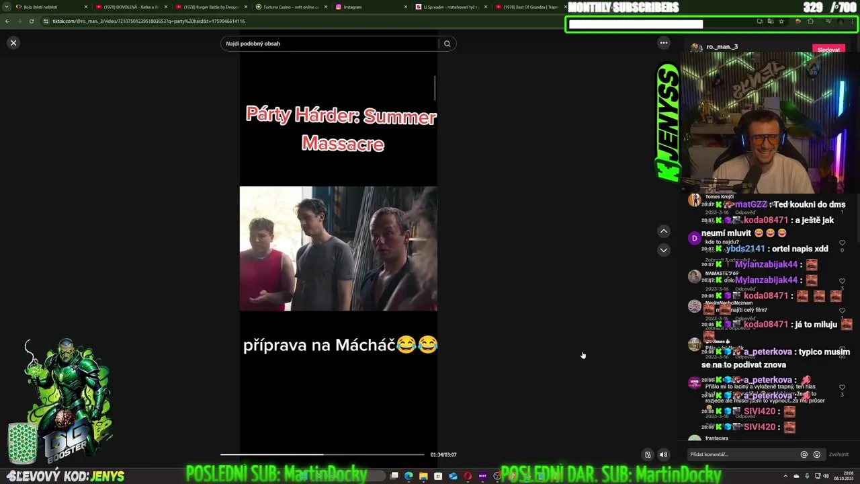Show hidden system tray icons
Viewport: 860px width, 484px height.
tap(787, 476)
